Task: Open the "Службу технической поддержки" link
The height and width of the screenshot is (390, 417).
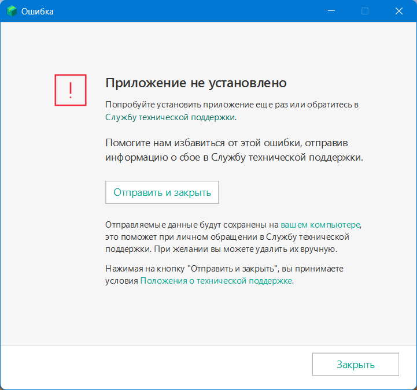Action: click(x=170, y=117)
